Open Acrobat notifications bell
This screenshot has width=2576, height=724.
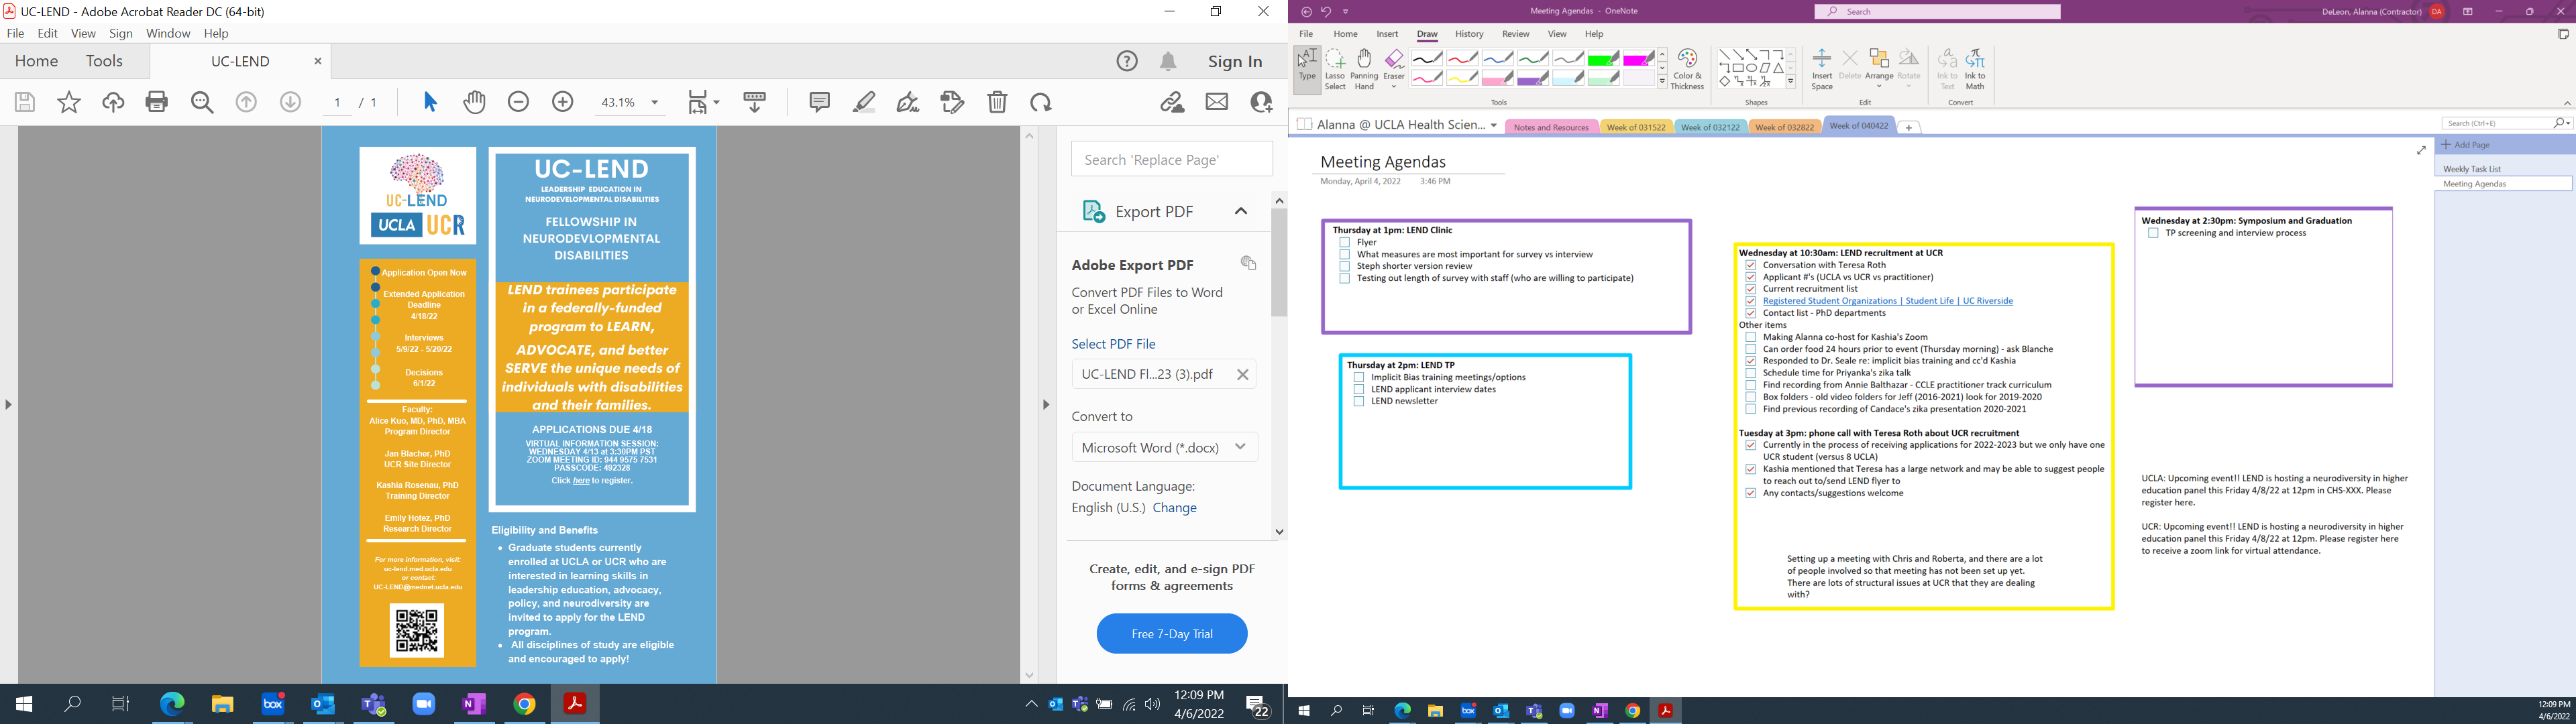(1168, 61)
